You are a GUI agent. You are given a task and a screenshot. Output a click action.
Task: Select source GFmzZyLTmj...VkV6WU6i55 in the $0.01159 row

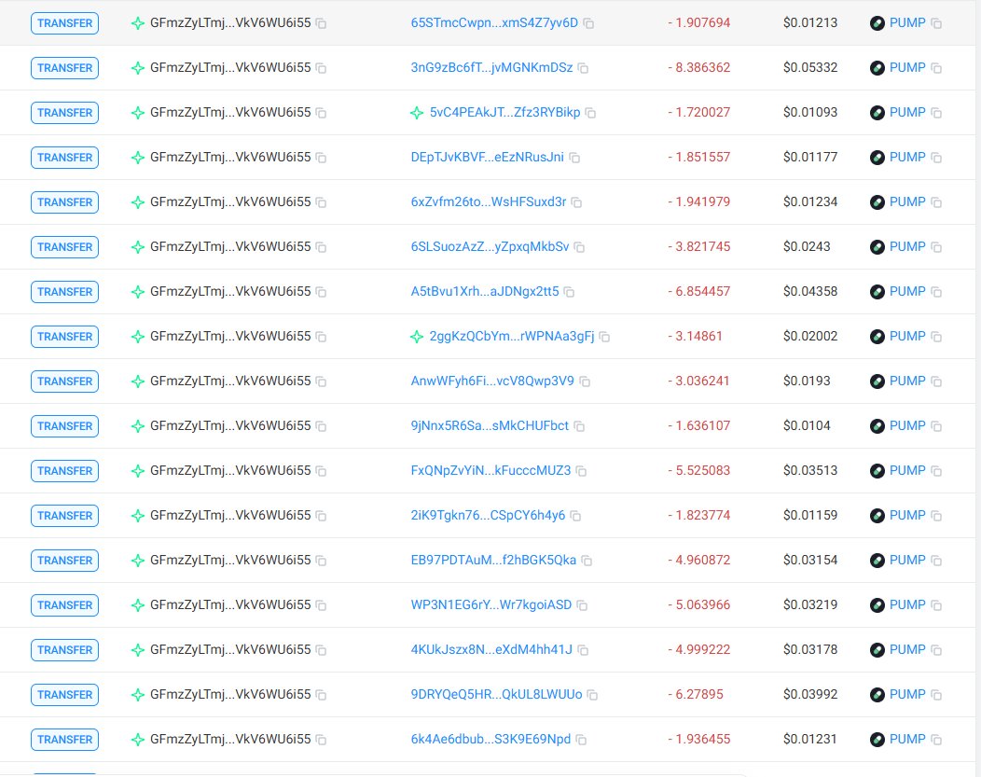[x=230, y=516]
